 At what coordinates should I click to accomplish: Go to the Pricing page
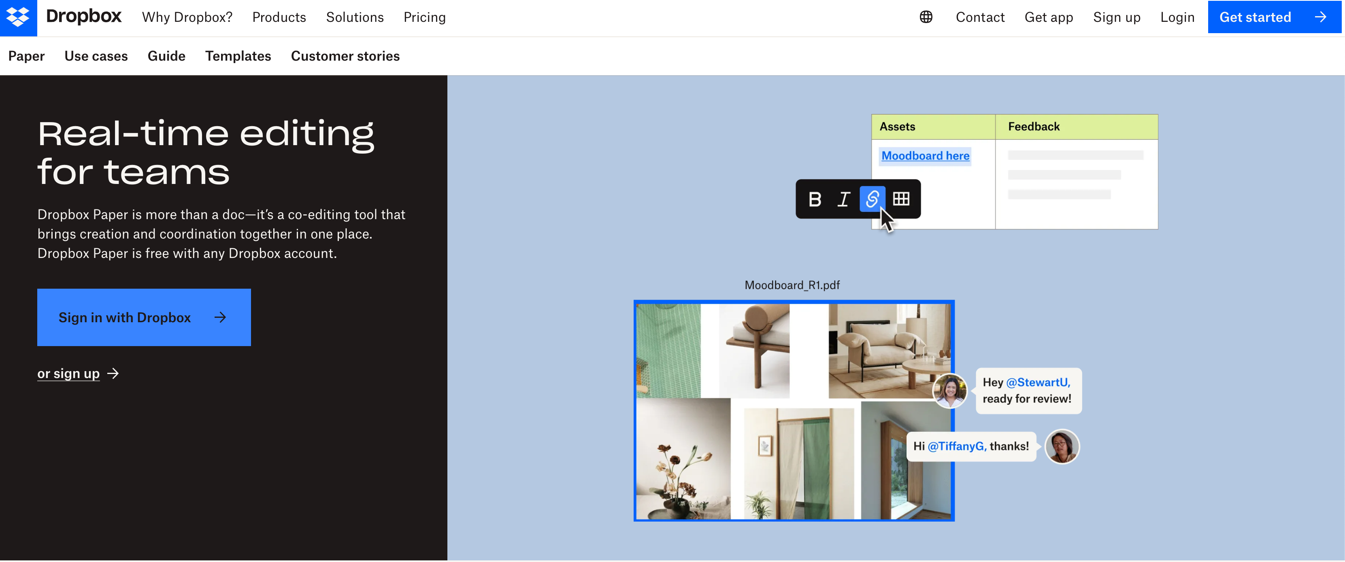point(424,17)
